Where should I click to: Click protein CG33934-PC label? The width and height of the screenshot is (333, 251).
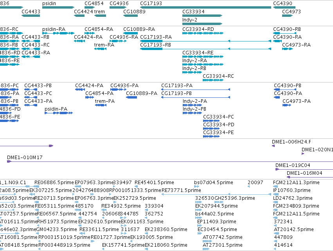tap(218, 117)
